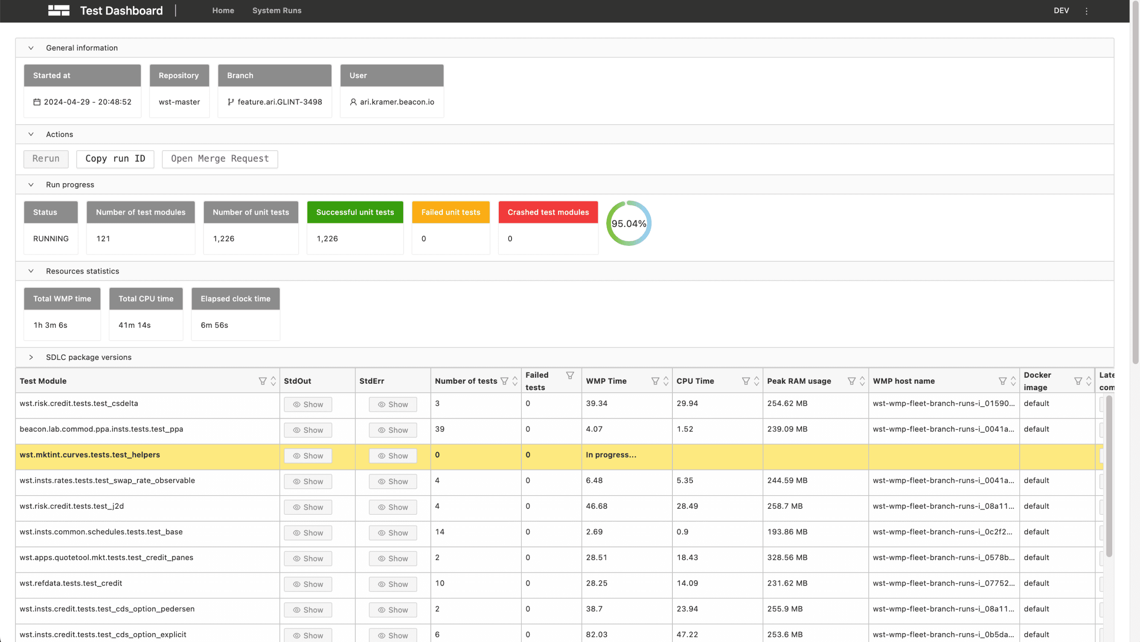Click the 95.04% progress circle

click(628, 224)
